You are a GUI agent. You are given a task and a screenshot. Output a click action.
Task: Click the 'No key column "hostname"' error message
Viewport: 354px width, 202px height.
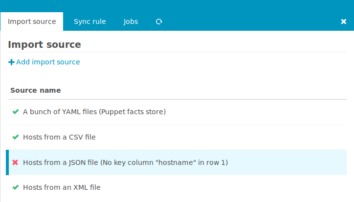[x=164, y=162]
